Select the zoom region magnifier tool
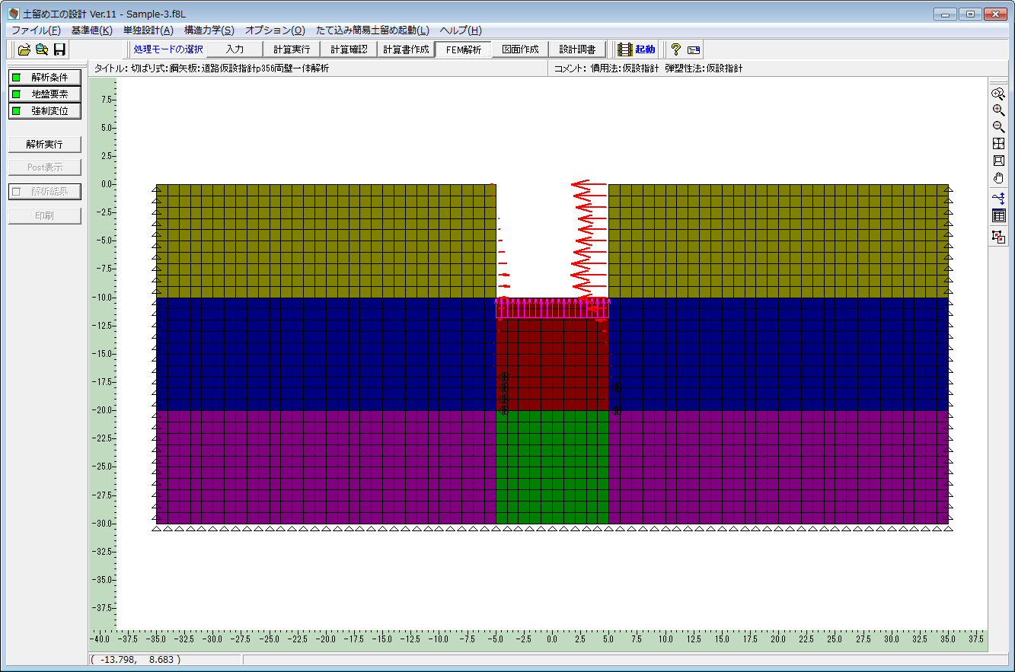 coord(998,94)
